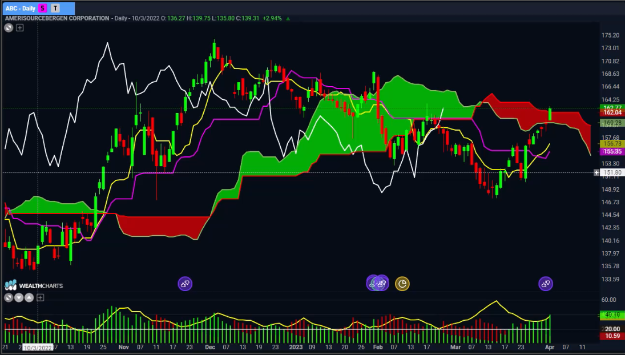Click the 2023 label on the time axis

[296, 347]
